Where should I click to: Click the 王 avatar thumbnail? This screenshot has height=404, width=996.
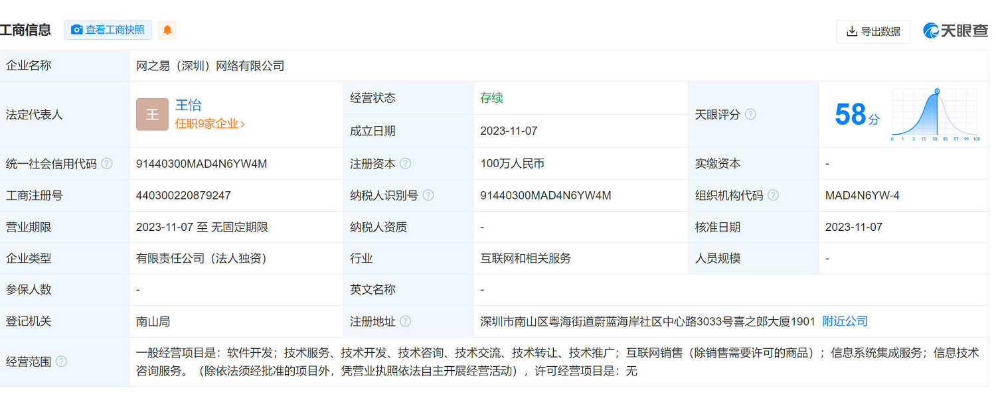pos(152,114)
